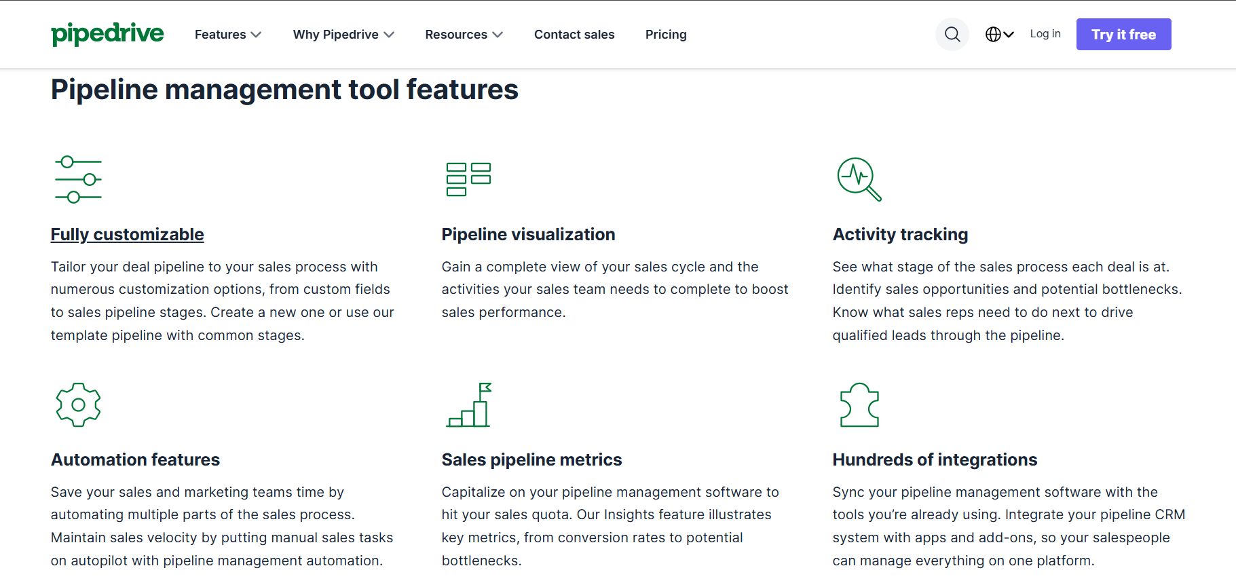Click the Hundreds of integrations heading

(x=935, y=459)
